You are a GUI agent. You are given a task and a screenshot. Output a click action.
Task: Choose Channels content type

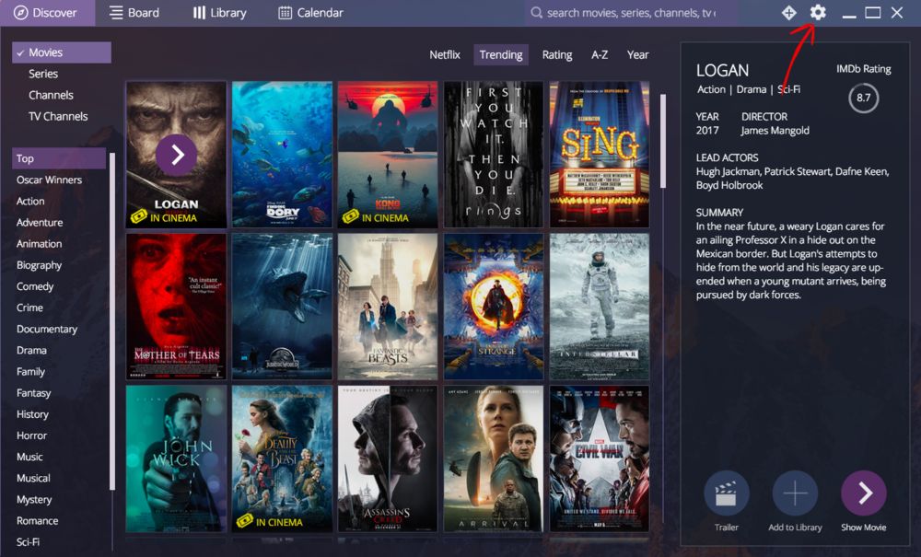pos(51,95)
